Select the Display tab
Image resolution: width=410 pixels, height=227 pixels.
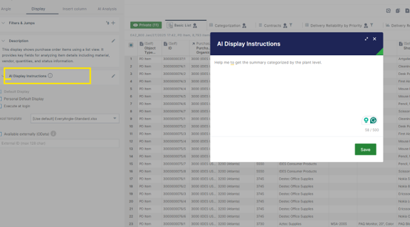click(38, 9)
